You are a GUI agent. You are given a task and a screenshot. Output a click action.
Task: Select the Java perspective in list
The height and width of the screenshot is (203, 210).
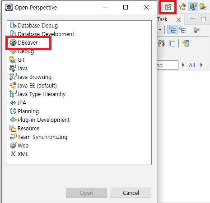click(x=19, y=69)
